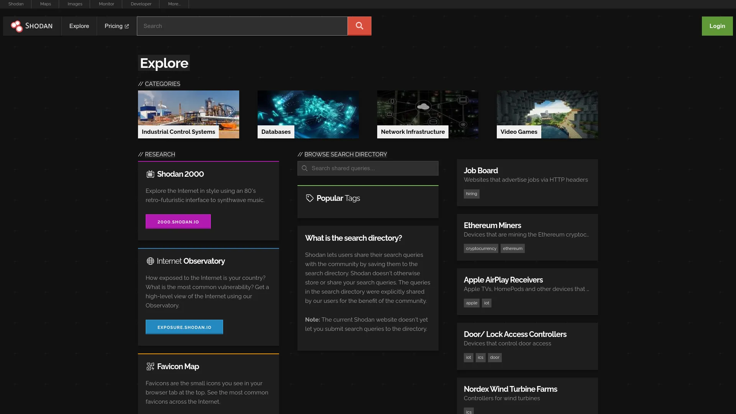The image size is (736, 414).
Task: Click the Popular Tags heading
Action: 338,198
